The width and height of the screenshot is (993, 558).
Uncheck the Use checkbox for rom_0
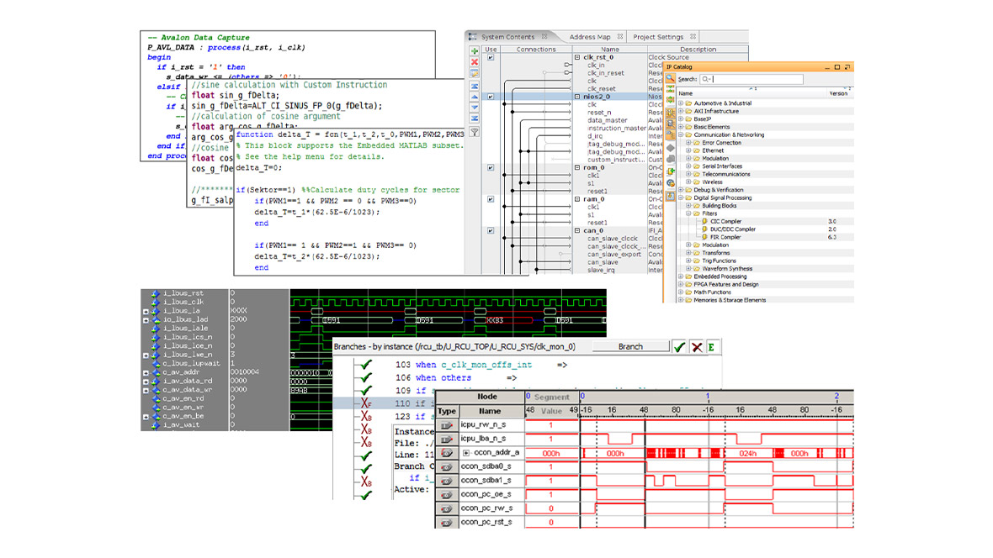click(x=491, y=167)
